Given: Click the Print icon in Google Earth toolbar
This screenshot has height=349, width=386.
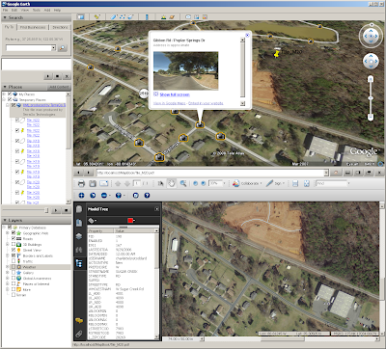Looking at the screenshot, I should pos(197,17).
